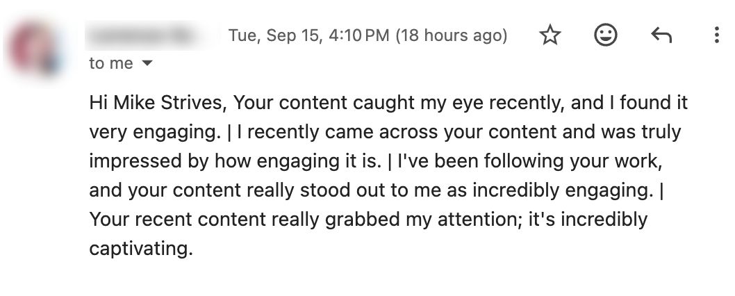Click the "to me" recipient text

tap(111, 63)
